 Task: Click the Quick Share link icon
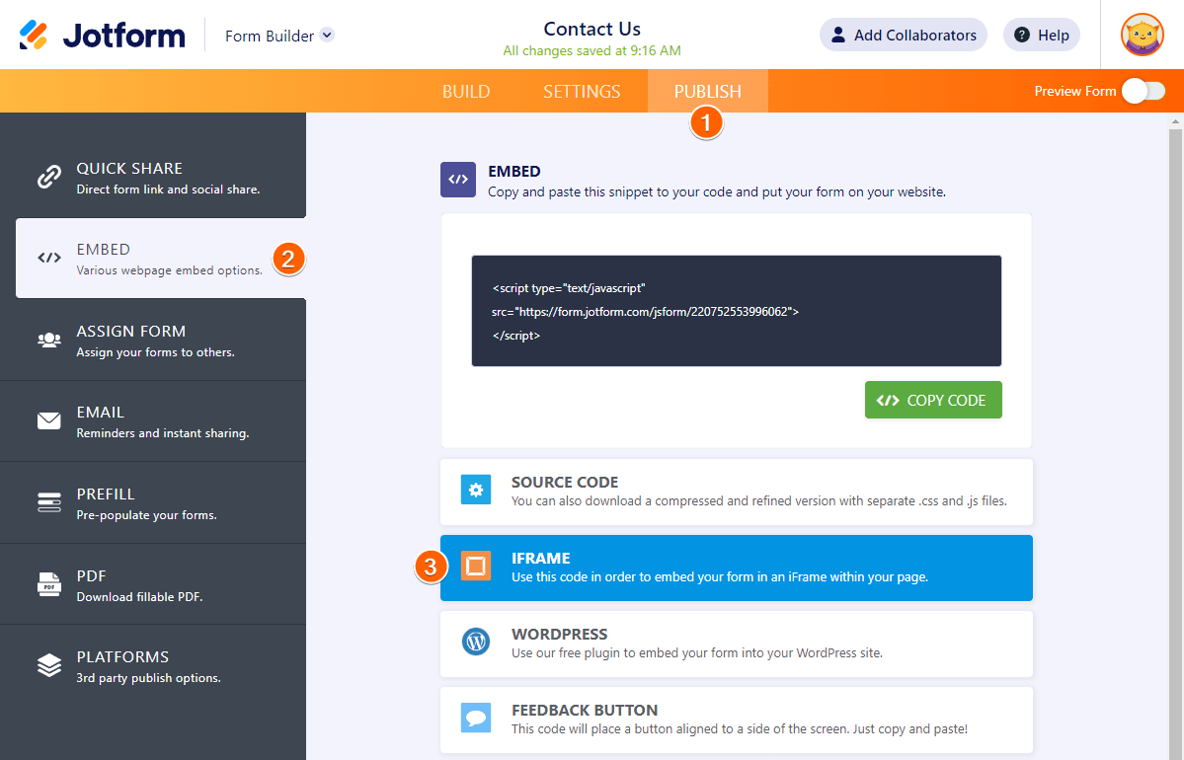click(x=49, y=177)
